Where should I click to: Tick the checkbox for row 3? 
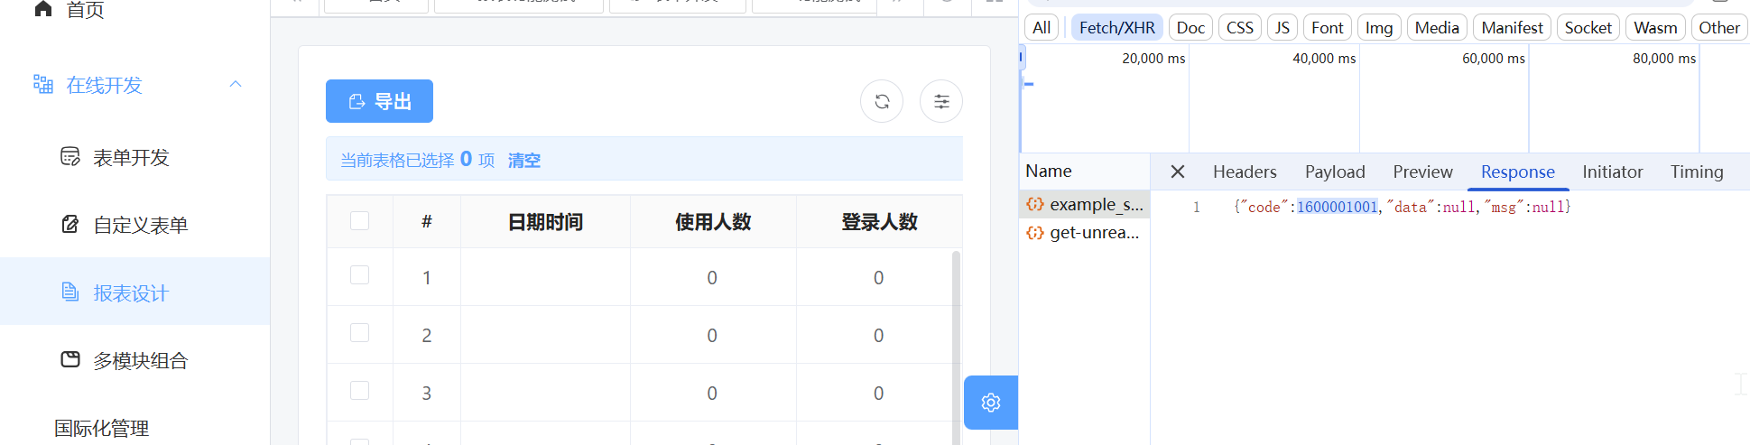360,391
